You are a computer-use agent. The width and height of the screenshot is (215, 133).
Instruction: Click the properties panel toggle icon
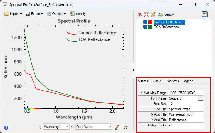tap(204, 14)
